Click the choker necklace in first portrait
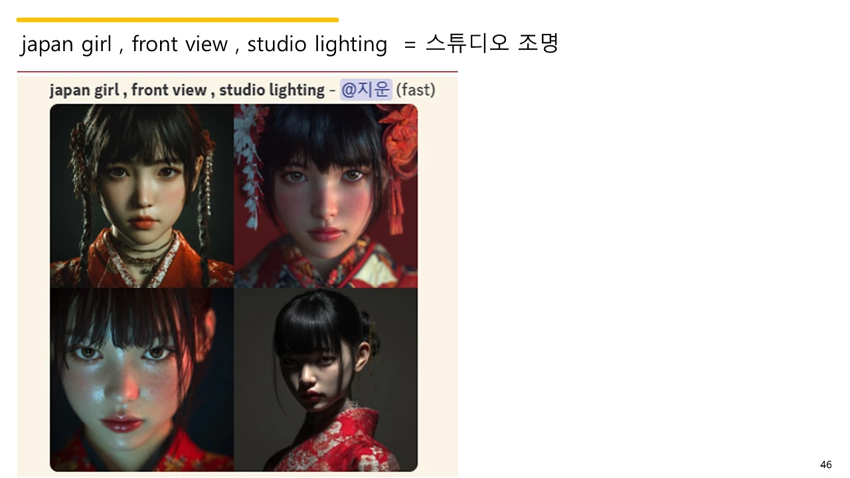850x478 pixels. pyautogui.click(x=143, y=248)
